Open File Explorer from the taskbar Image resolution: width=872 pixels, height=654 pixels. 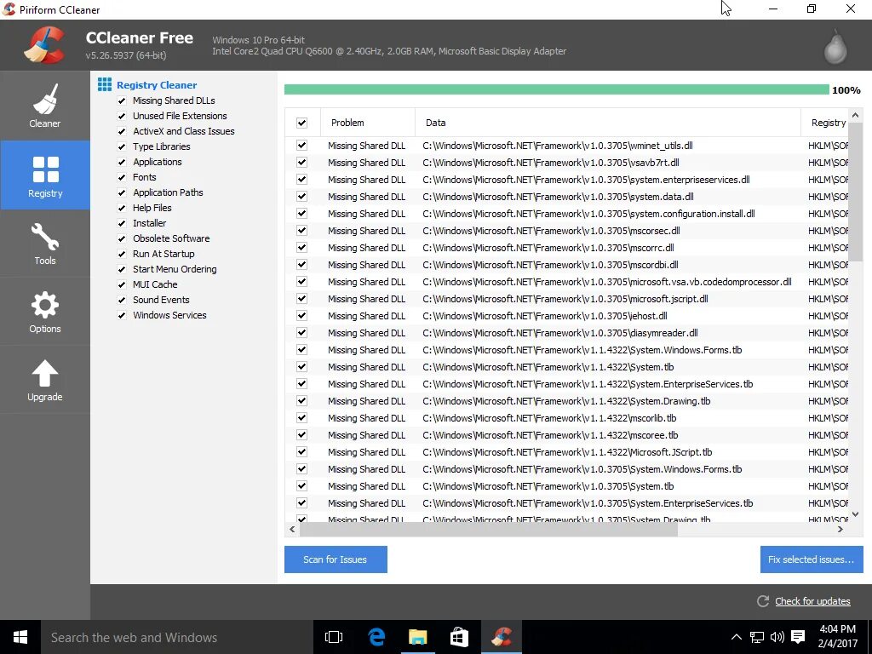pos(417,637)
